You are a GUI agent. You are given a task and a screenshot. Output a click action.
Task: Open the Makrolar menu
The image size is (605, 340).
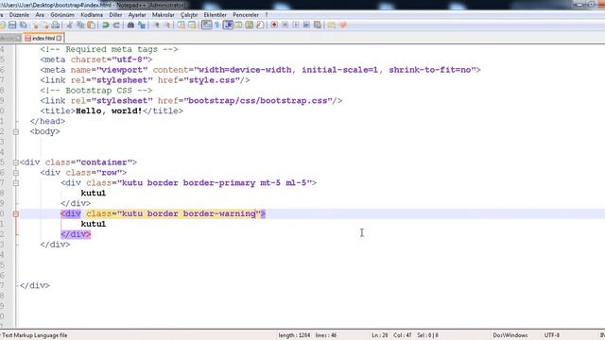(164, 15)
